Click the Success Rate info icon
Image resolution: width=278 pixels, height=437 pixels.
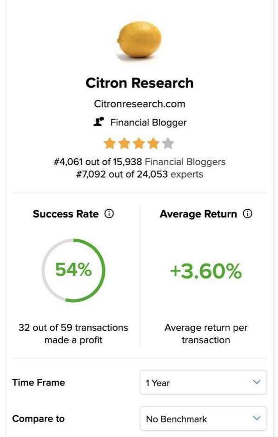(x=109, y=214)
